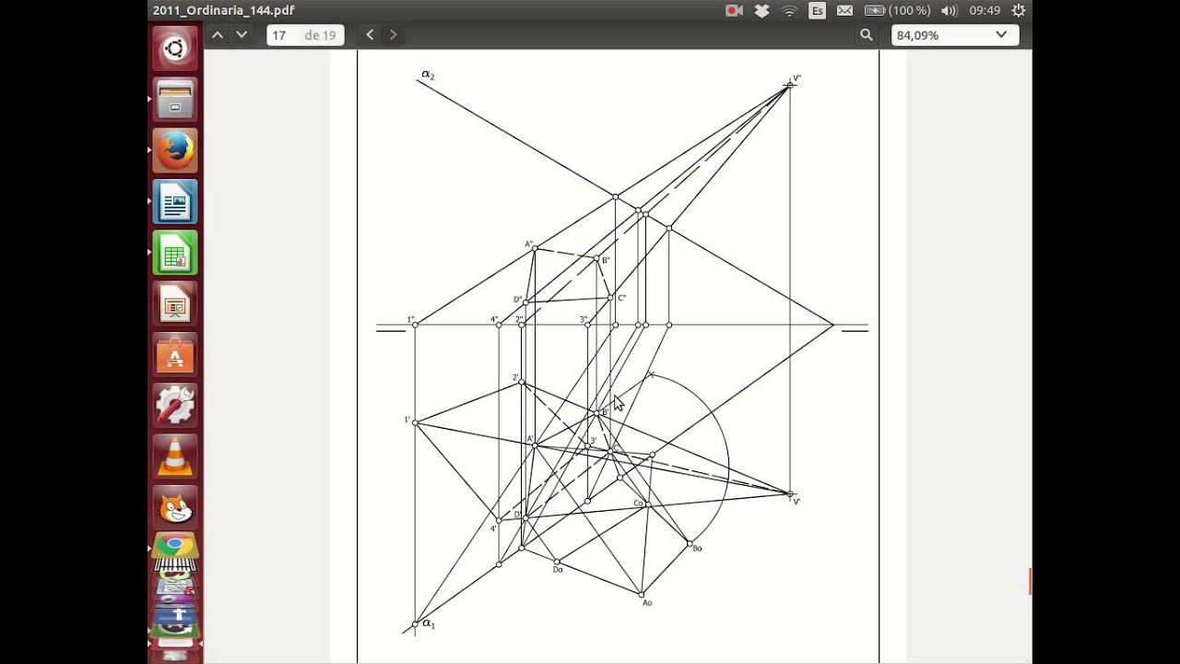Click the α2 trace label
The height and width of the screenshot is (664, 1180).
point(428,75)
